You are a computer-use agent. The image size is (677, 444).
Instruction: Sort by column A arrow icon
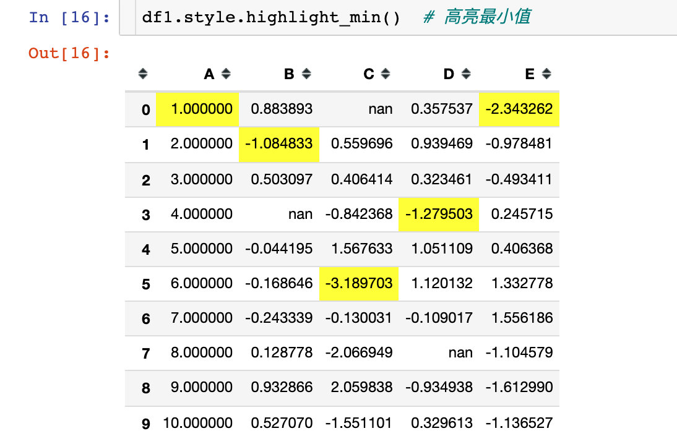coord(226,74)
